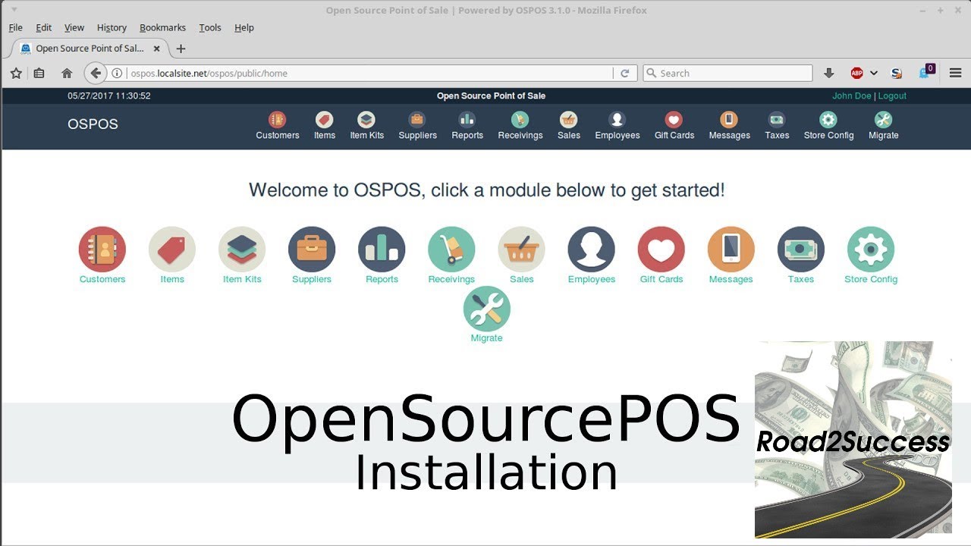Click Item Kits in top navigation bar
The image size is (971, 546).
pos(366,126)
